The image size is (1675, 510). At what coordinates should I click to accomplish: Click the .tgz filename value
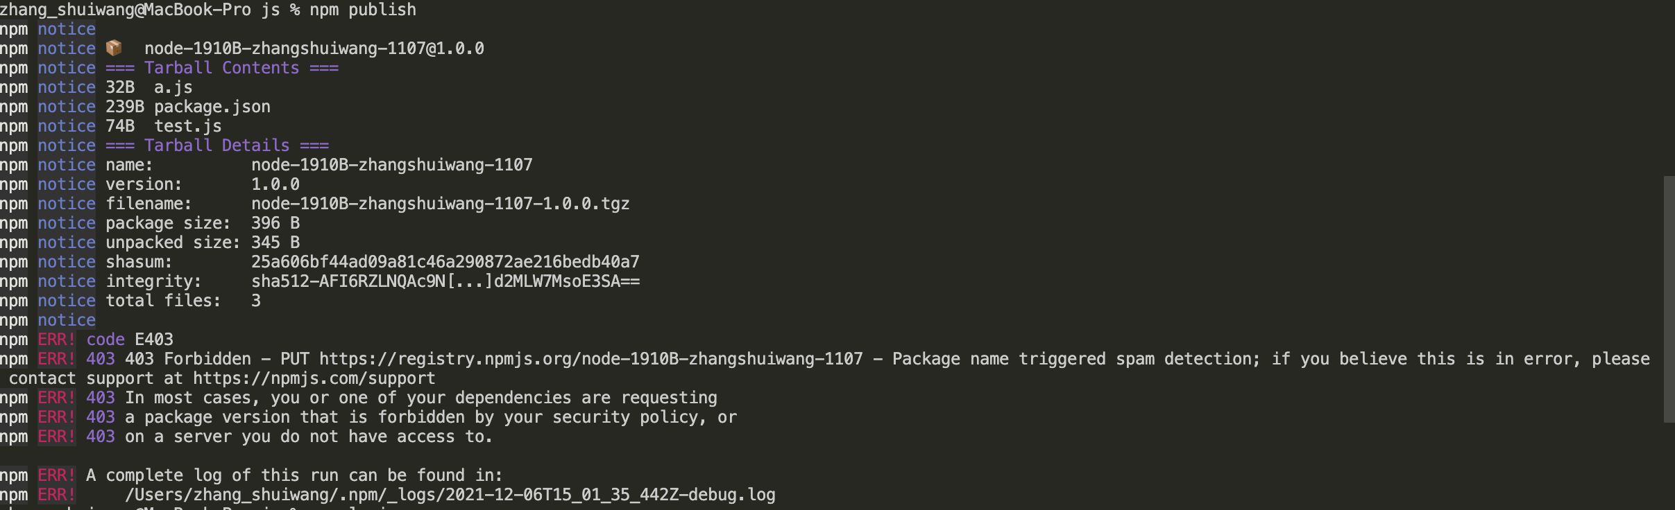[441, 204]
